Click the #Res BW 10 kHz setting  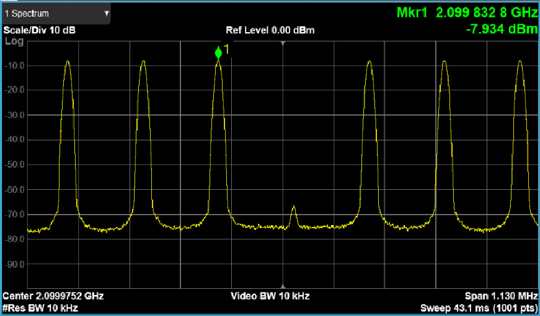tap(41, 307)
